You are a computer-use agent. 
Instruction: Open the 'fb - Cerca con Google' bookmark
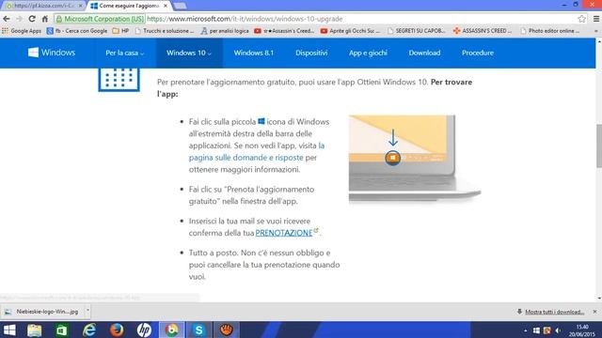pyautogui.click(x=77, y=31)
